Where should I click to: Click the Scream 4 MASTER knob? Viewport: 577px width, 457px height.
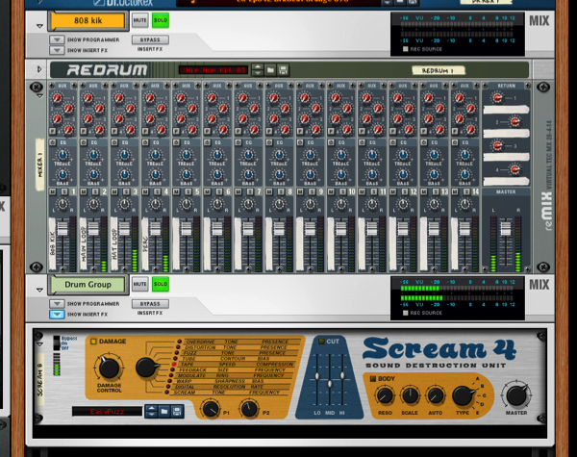[516, 395]
